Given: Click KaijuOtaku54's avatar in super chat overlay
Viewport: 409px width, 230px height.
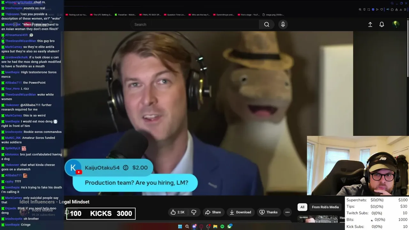Looking at the screenshot, I should pos(73,168).
